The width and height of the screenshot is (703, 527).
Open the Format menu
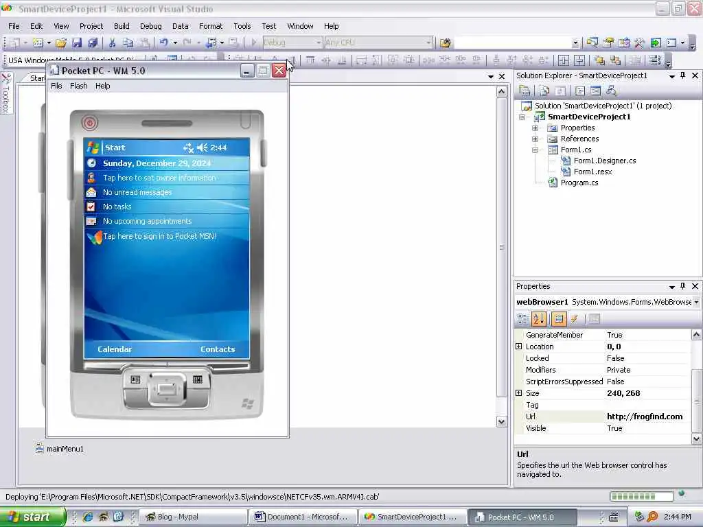[211, 26]
